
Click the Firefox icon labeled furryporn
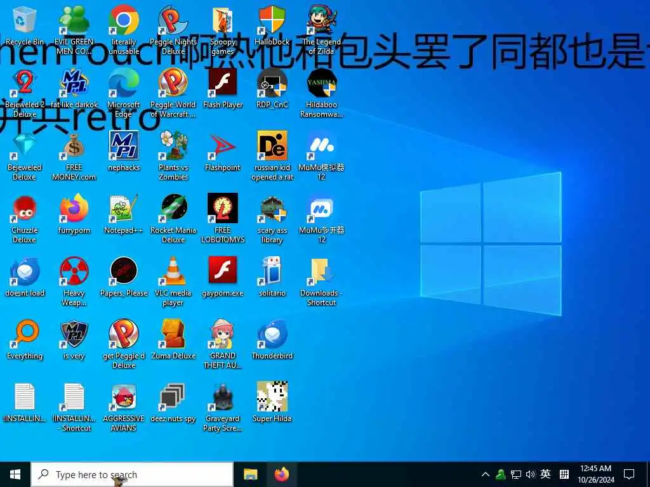(x=74, y=209)
